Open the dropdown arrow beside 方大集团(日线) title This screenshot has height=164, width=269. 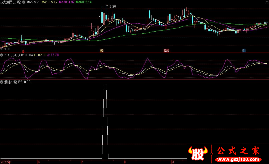(23, 2)
